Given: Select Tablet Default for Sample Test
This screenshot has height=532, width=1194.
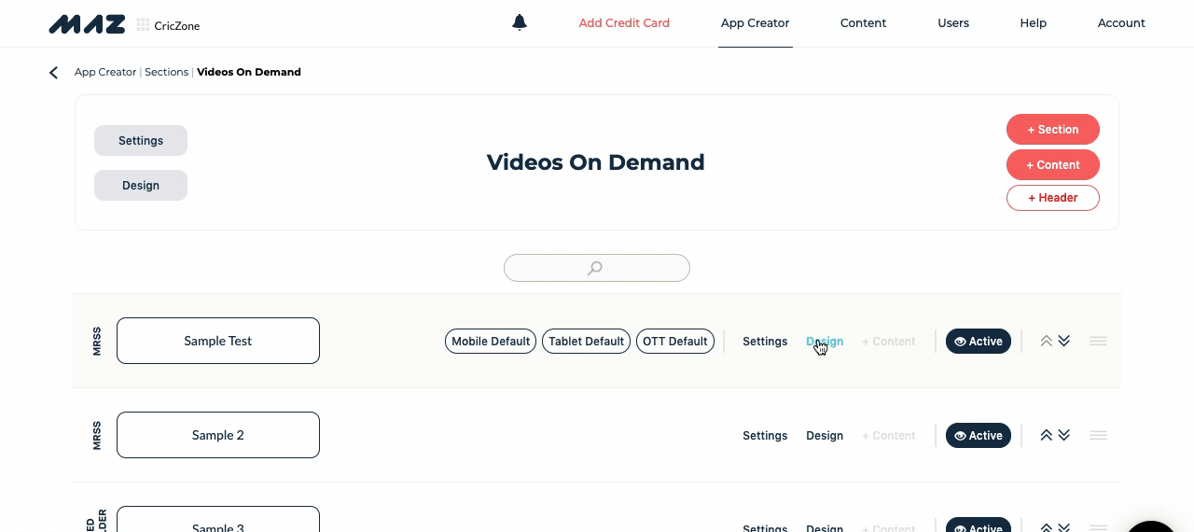Looking at the screenshot, I should tap(586, 341).
